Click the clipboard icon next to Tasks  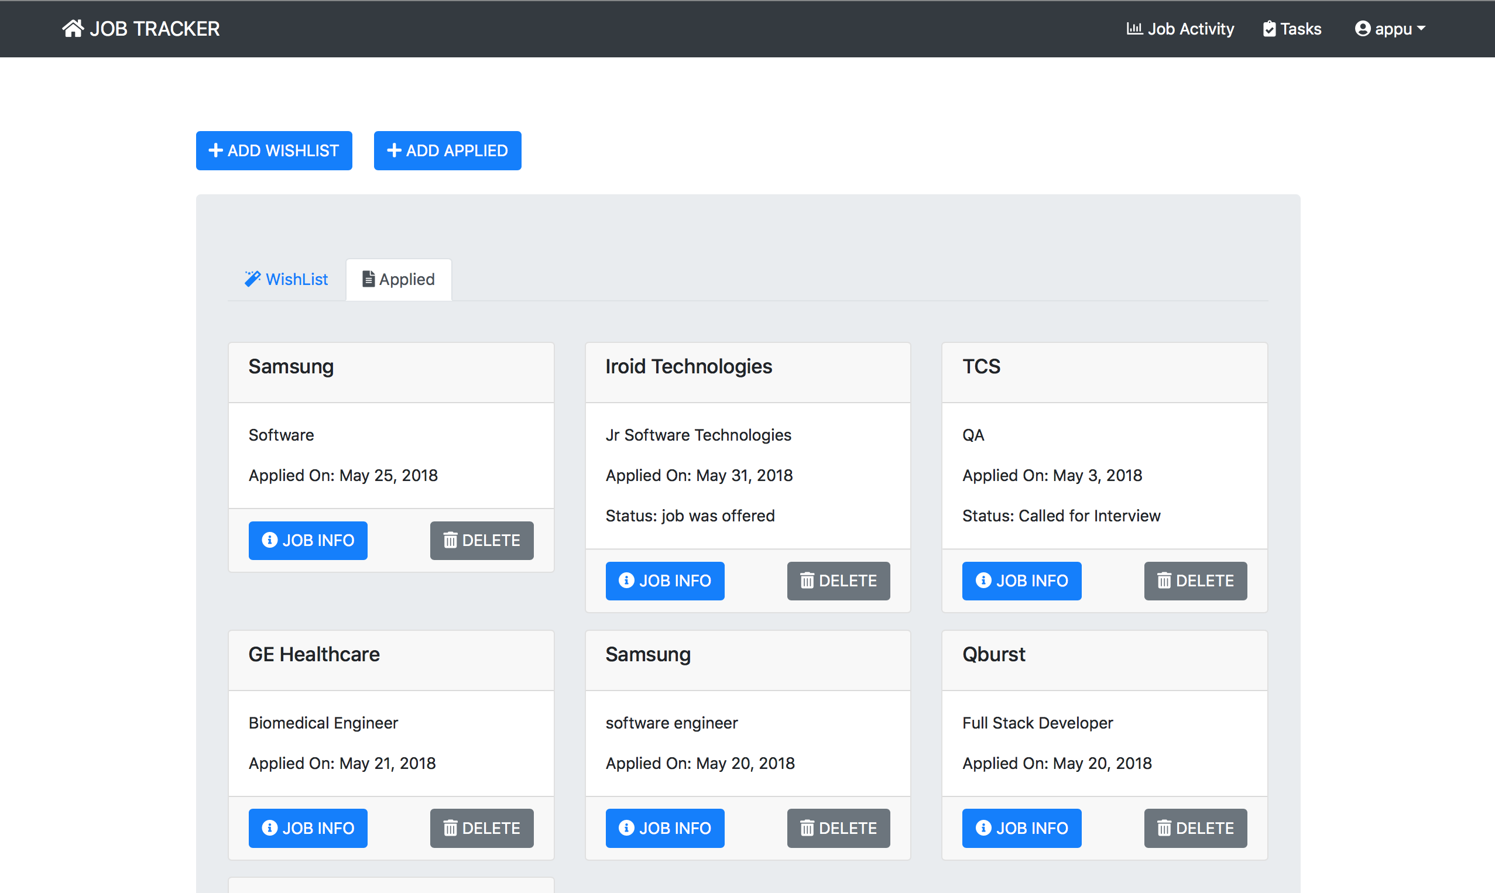1268,28
